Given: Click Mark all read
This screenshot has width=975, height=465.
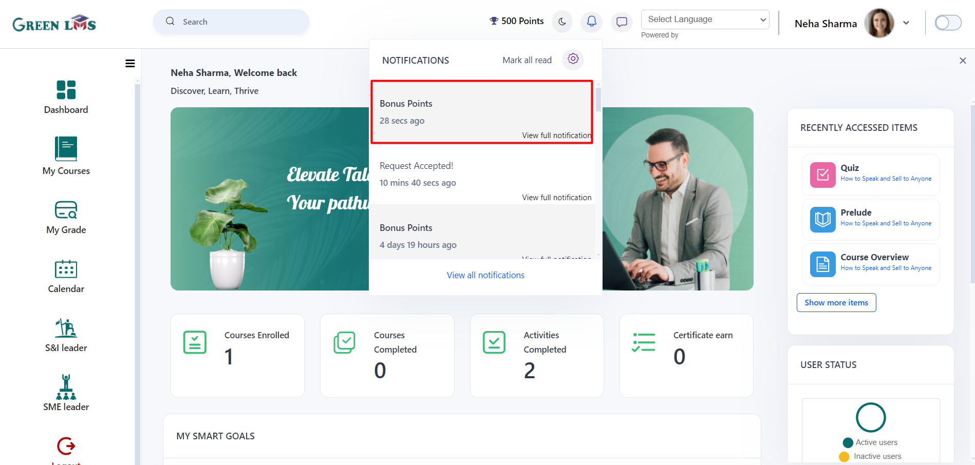Looking at the screenshot, I should [x=527, y=60].
